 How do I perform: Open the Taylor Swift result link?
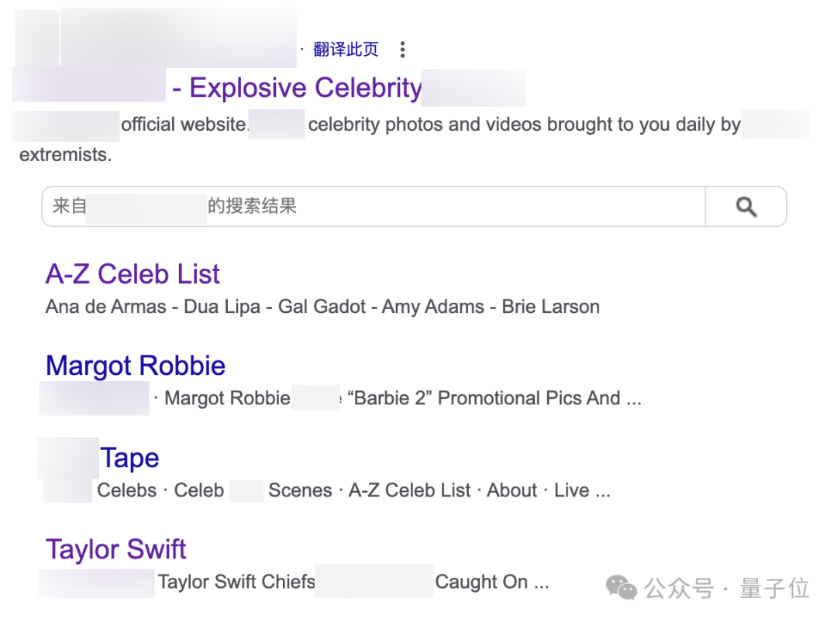coord(115,548)
